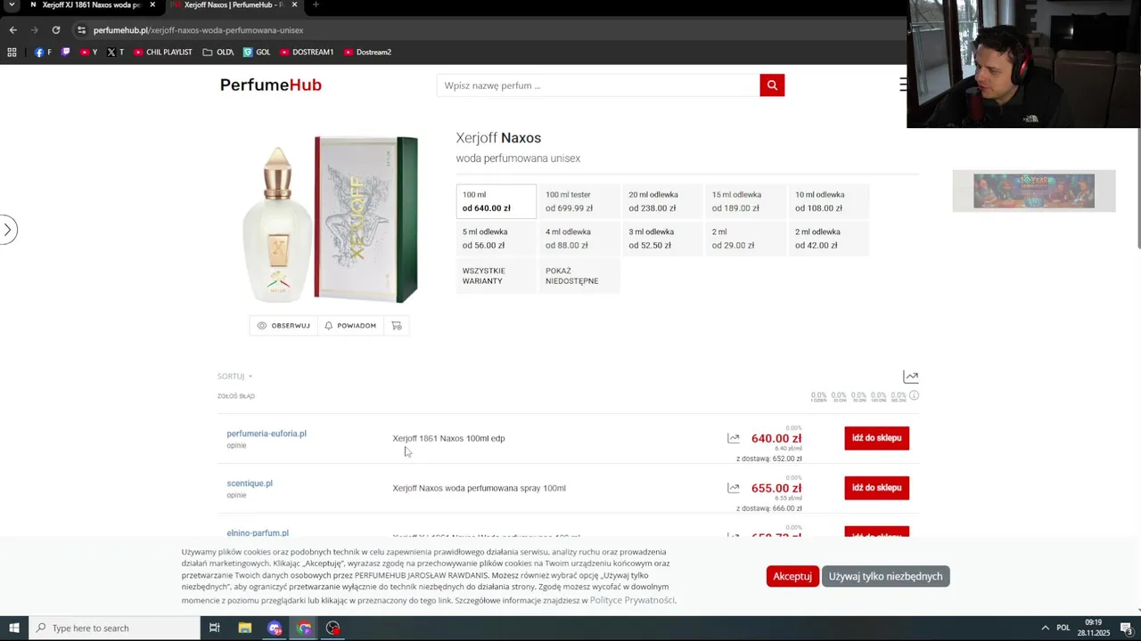This screenshot has width=1141, height=641.
Task: Click the red search magnifier button
Action: click(772, 85)
